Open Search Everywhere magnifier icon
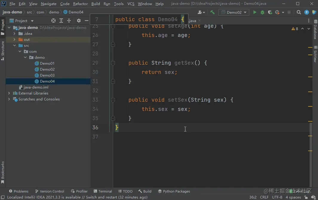This screenshot has width=318, height=200. (299, 12)
